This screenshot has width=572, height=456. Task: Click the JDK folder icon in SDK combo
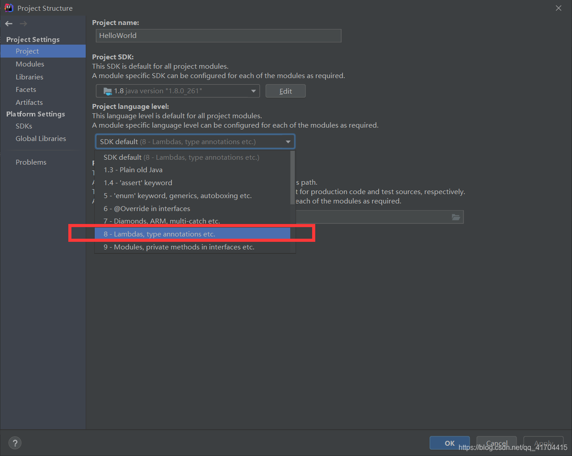pos(108,91)
